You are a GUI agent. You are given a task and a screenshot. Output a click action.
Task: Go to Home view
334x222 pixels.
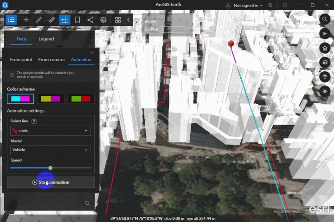325,48
